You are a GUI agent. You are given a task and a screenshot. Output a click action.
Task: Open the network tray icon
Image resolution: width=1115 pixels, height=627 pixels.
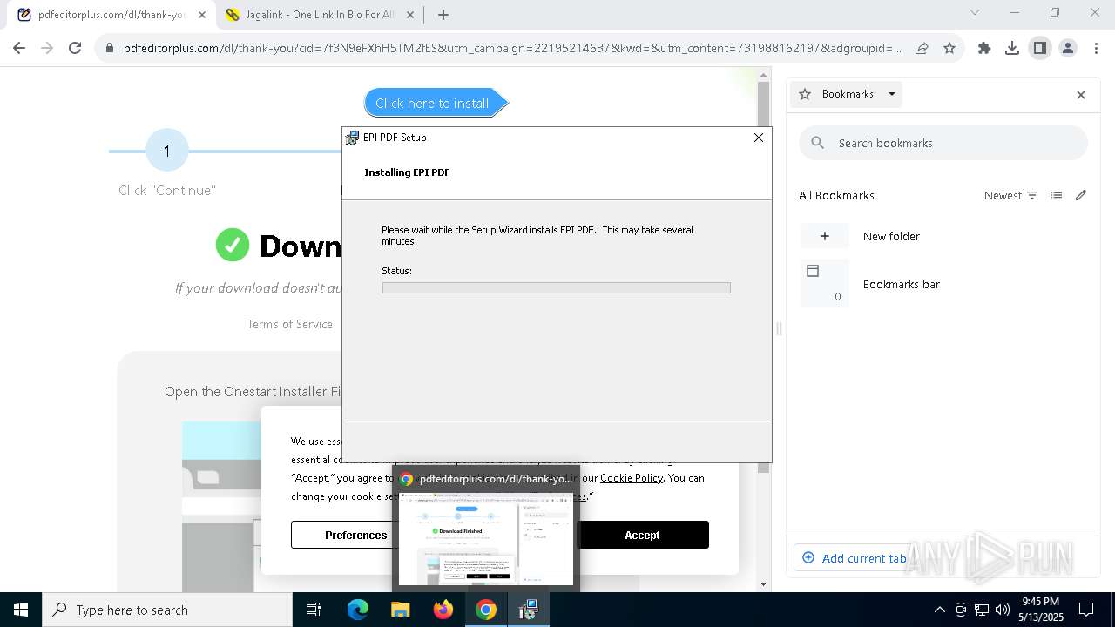click(x=981, y=610)
